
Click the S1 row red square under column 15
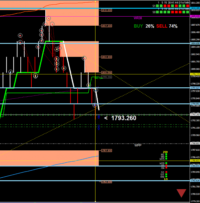tap(165, 6)
